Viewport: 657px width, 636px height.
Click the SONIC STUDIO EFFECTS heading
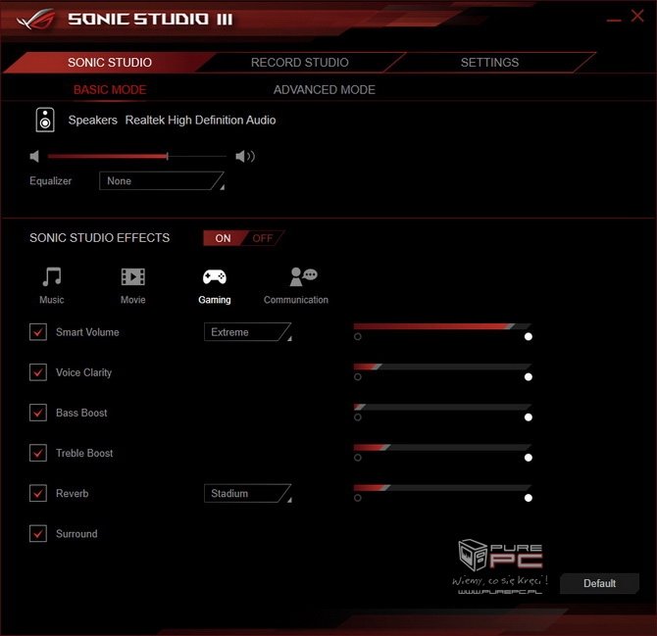coord(99,238)
